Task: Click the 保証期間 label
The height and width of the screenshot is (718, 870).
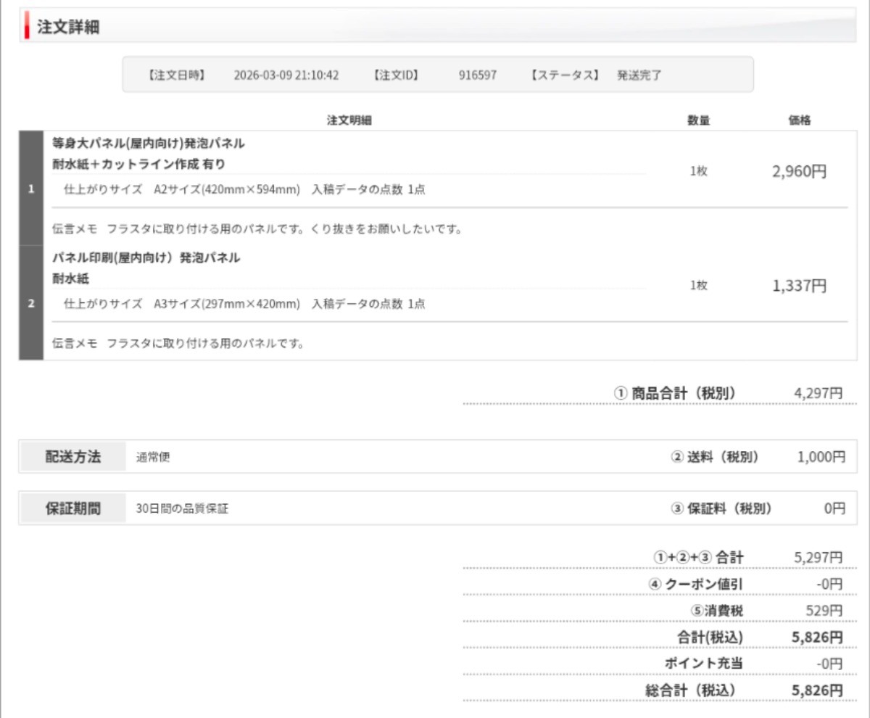Action: 73,508
